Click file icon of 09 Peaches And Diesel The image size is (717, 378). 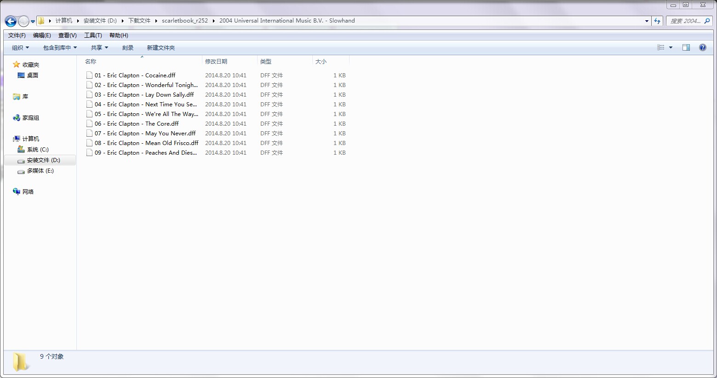point(90,152)
